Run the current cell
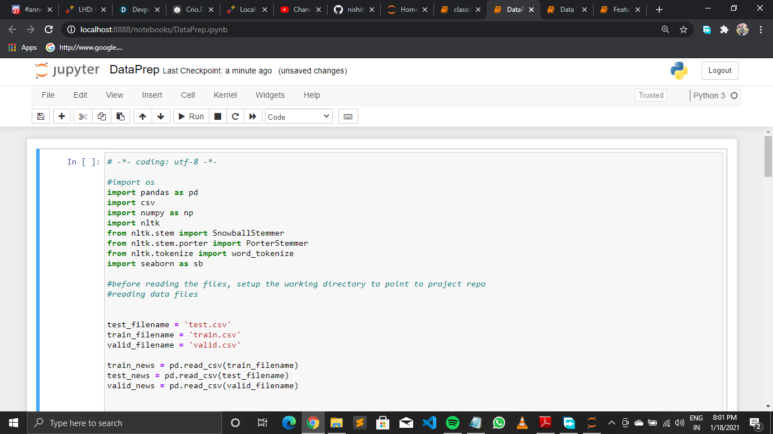 pyautogui.click(x=191, y=116)
